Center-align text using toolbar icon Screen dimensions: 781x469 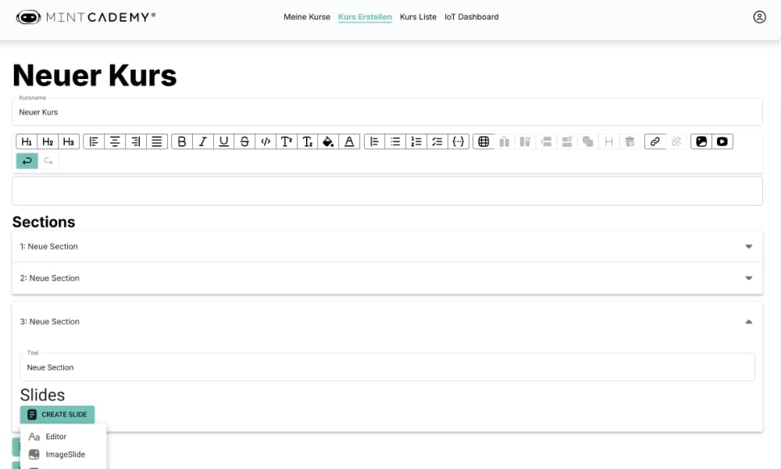[x=115, y=141]
